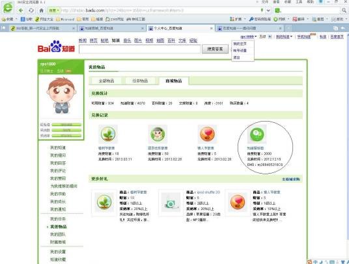Click the Baidu Zhidao paw logo
349x264 pixels.
(56, 46)
